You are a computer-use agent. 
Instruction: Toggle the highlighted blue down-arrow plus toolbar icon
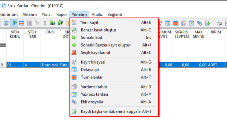[x=14, y=23]
